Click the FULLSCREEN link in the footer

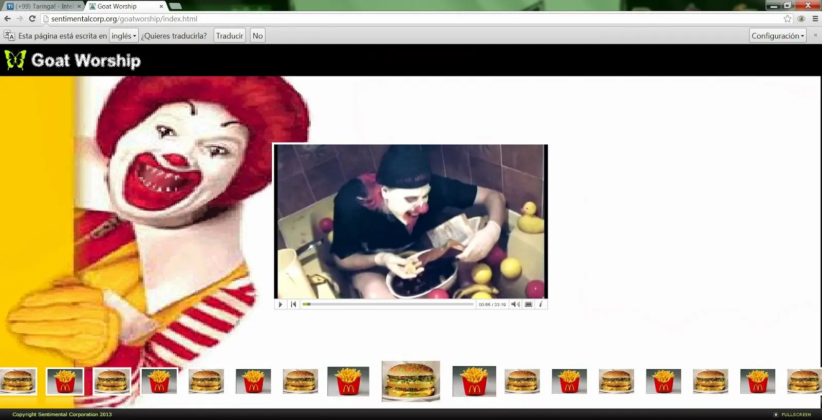[796, 414]
